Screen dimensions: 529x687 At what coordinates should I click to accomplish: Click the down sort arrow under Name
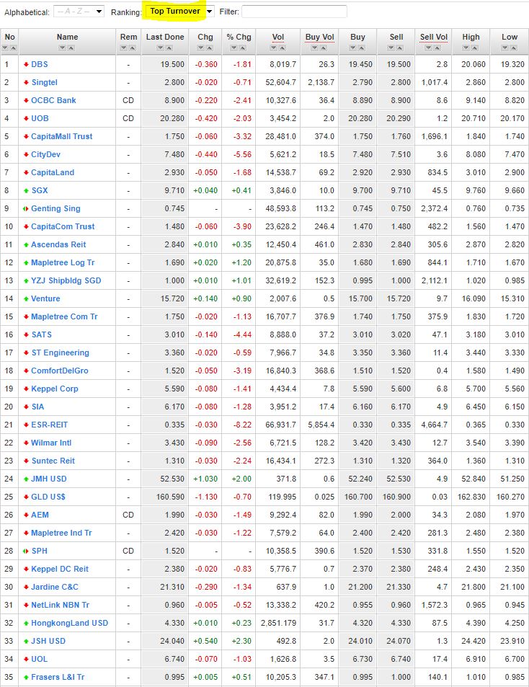(x=63, y=48)
